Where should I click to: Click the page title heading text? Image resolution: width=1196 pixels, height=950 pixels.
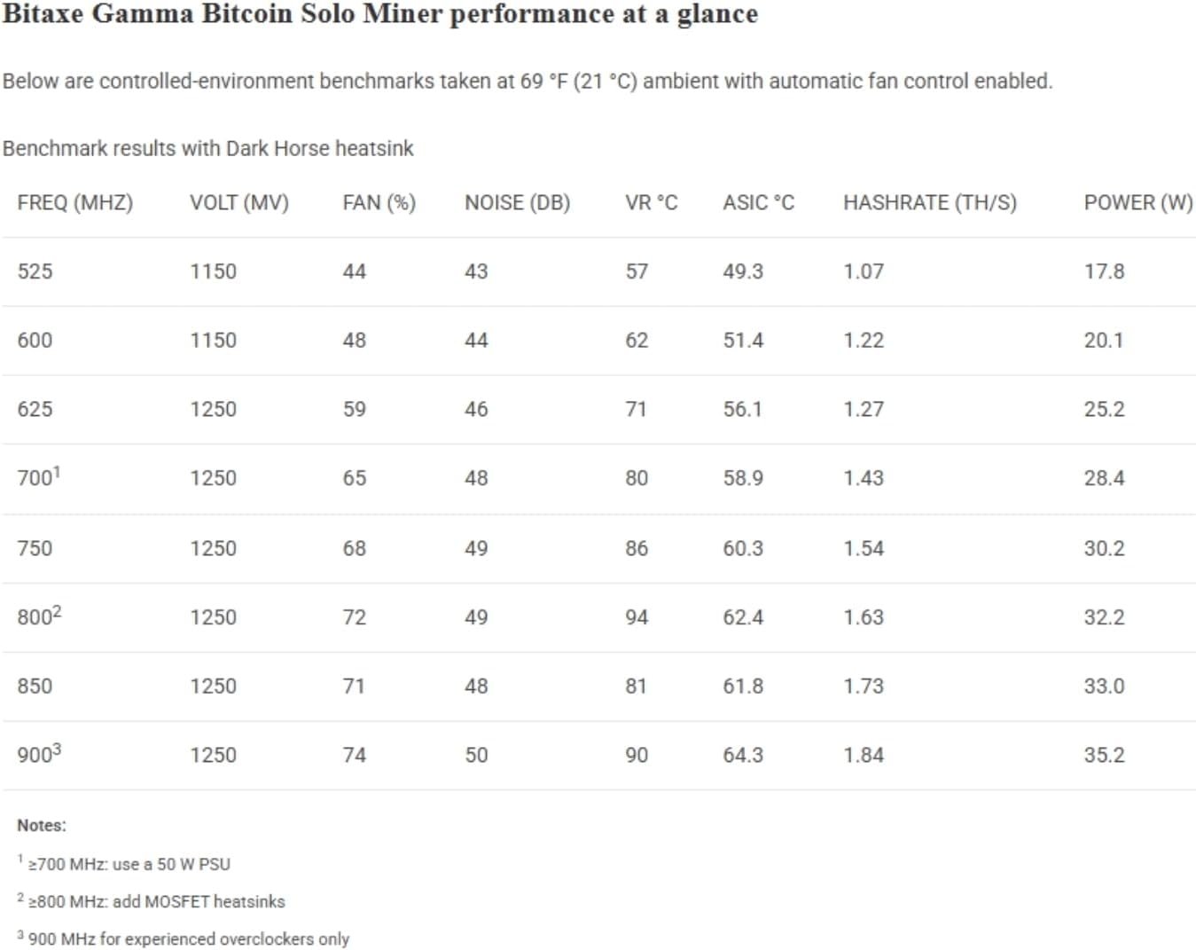tap(379, 15)
